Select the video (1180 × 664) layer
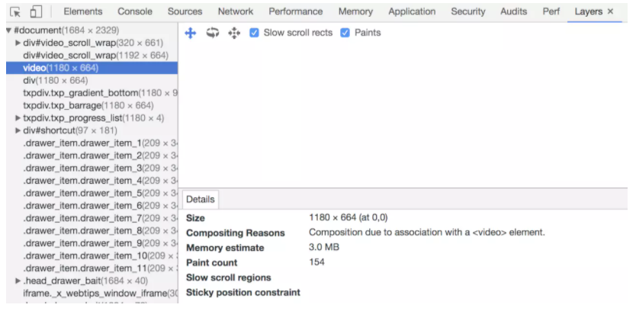 (x=92, y=68)
